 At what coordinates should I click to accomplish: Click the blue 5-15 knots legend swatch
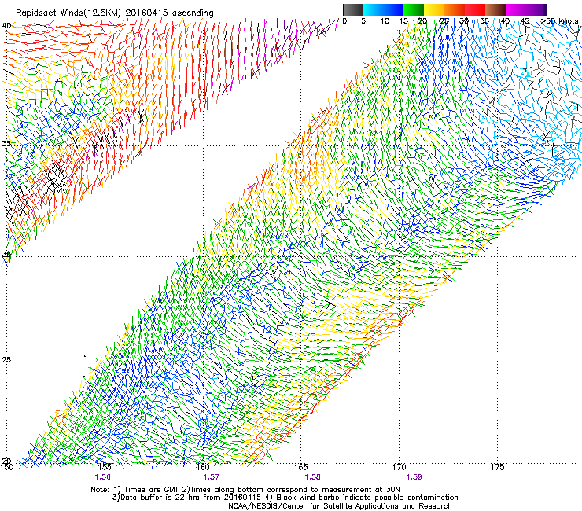(x=383, y=9)
